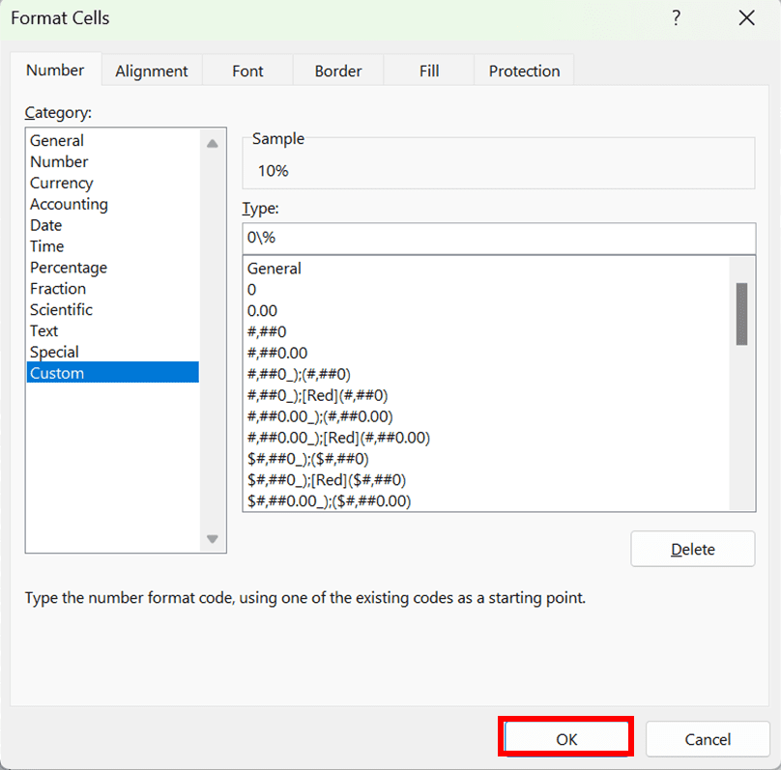The height and width of the screenshot is (770, 781).
Task: Select the Special category
Action: [x=112, y=352]
